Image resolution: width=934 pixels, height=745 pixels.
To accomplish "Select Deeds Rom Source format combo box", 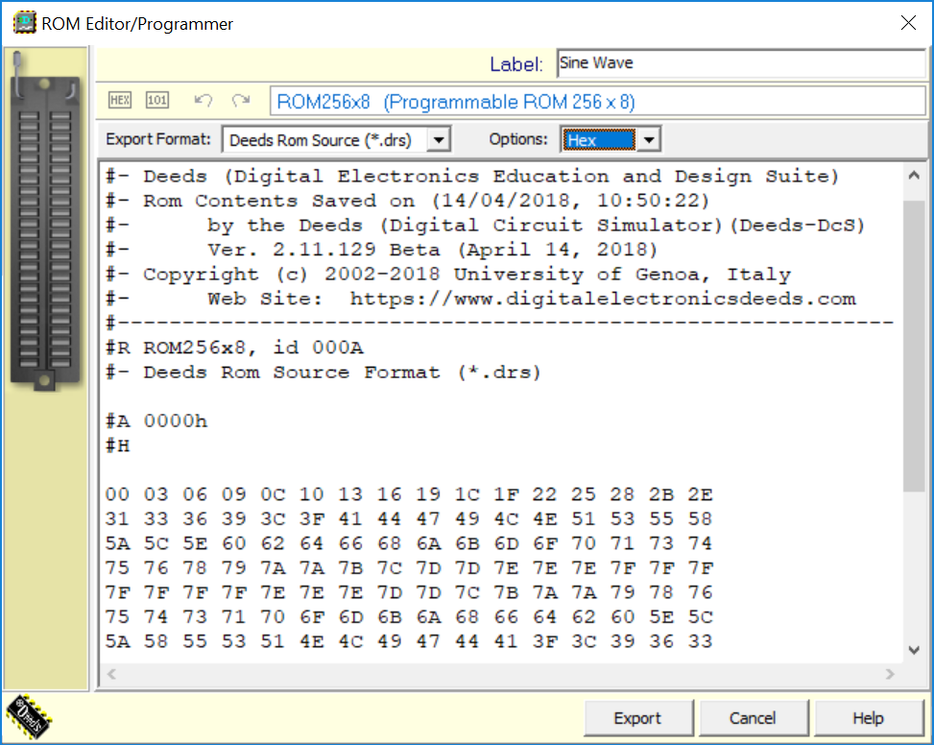I will coord(336,140).
